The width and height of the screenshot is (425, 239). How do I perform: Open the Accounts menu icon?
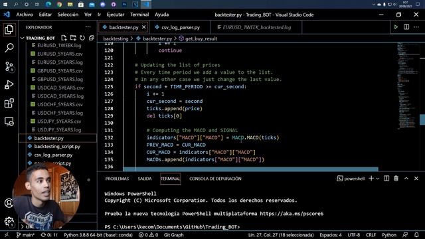9,203
